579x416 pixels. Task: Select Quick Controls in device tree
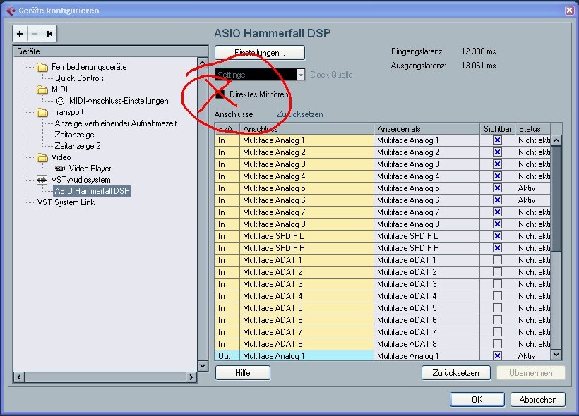[x=79, y=78]
